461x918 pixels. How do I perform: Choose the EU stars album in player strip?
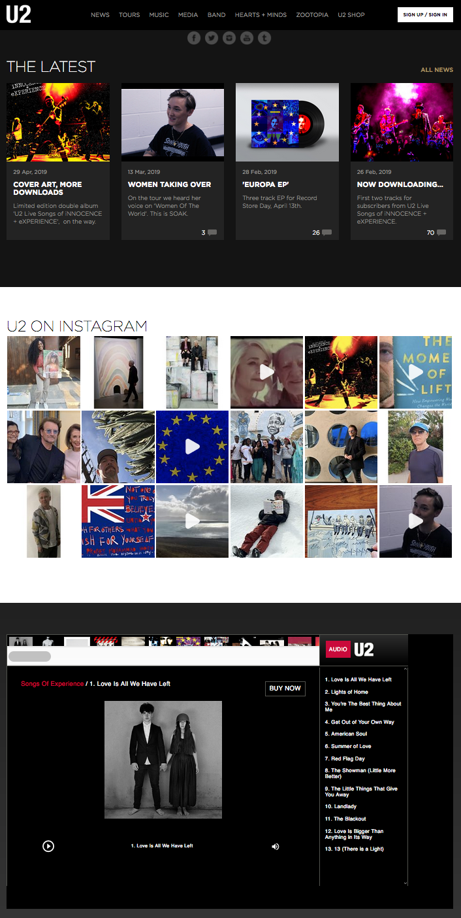pyautogui.click(x=189, y=641)
